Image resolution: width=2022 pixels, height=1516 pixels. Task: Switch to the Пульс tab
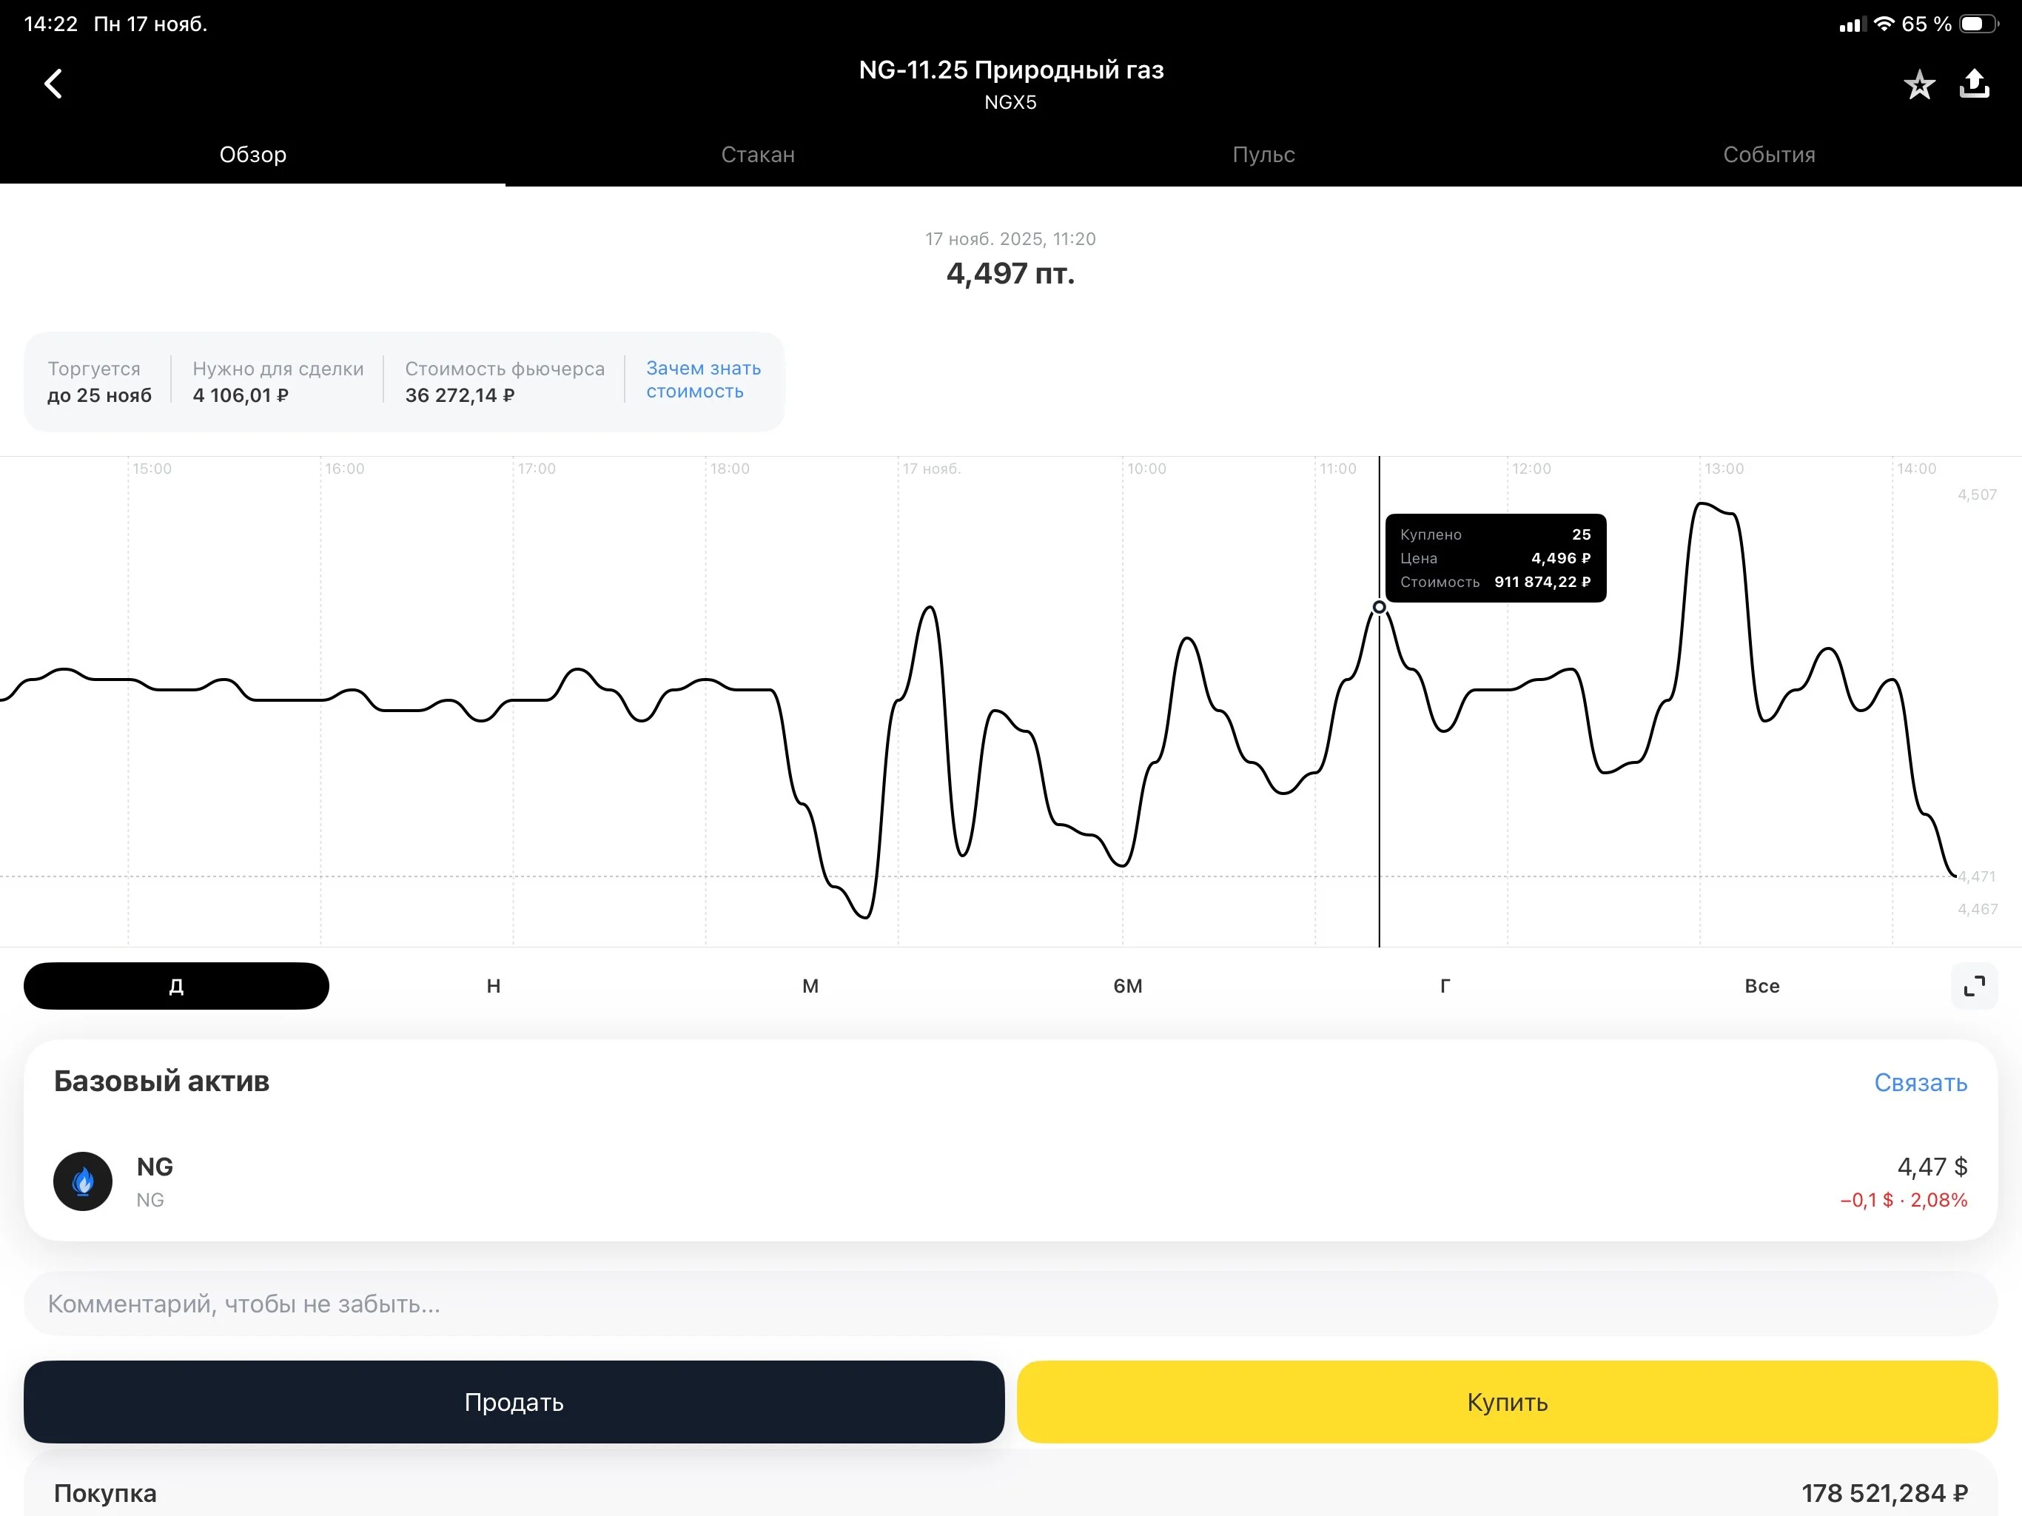(1263, 155)
